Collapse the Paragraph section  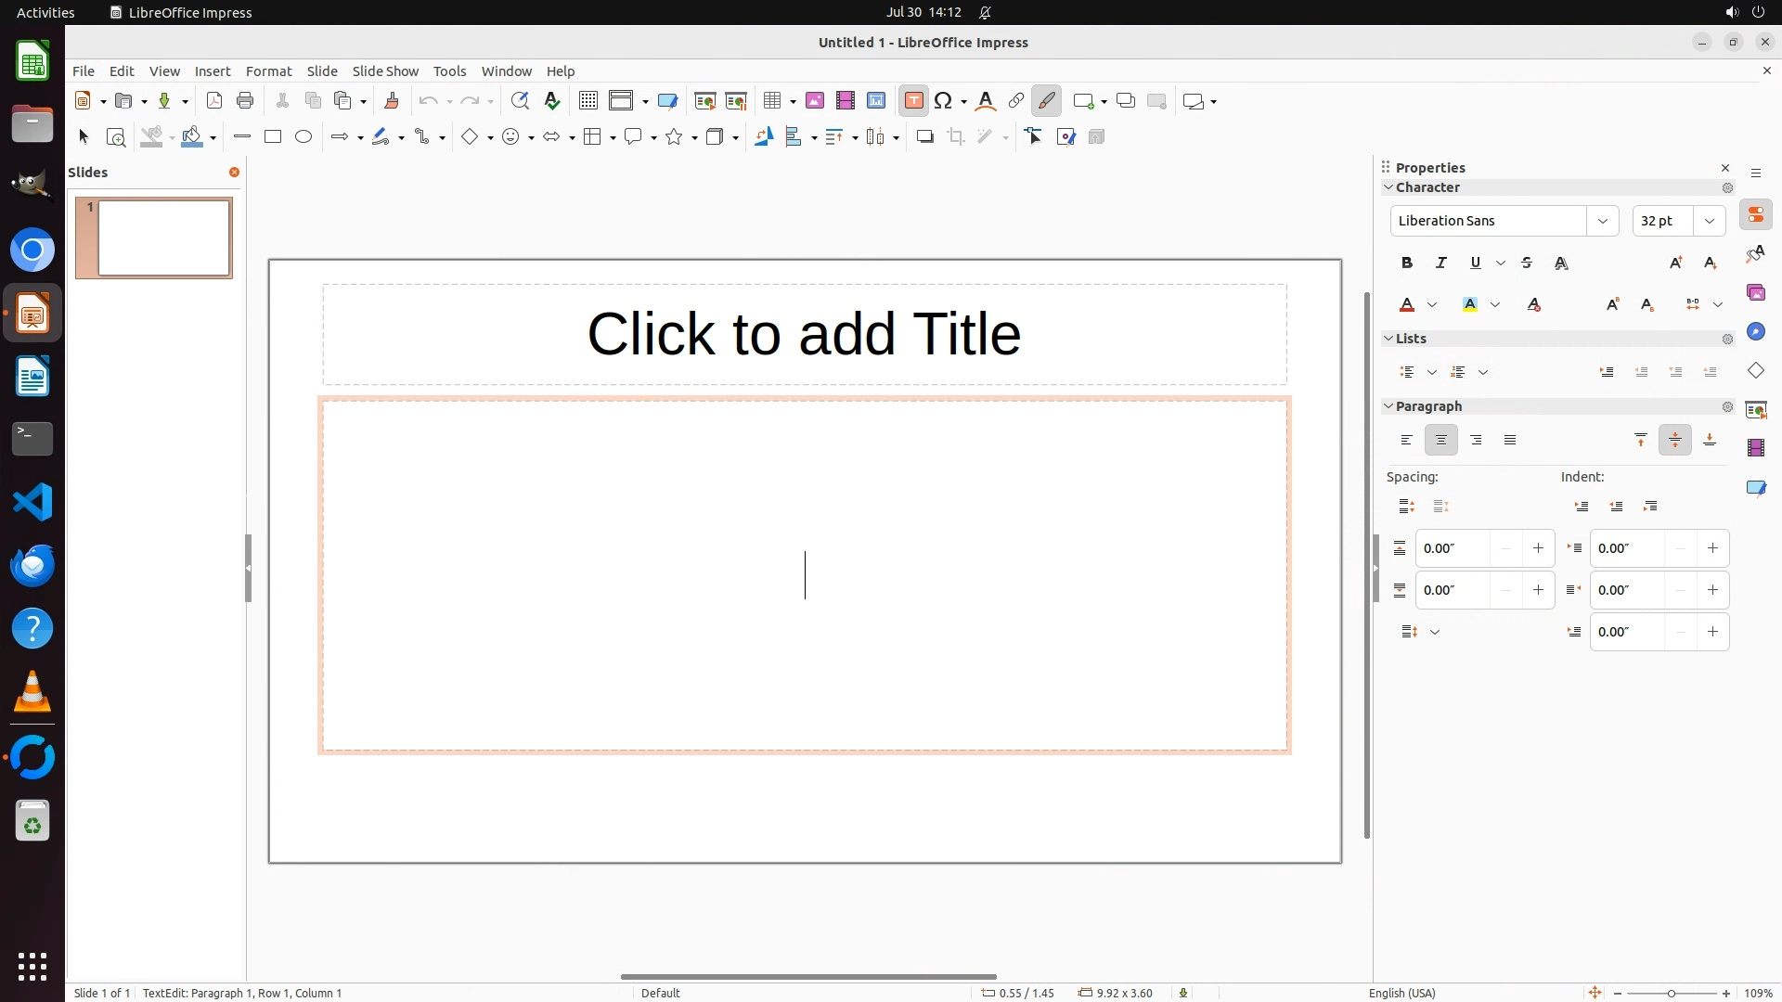[x=1389, y=406]
